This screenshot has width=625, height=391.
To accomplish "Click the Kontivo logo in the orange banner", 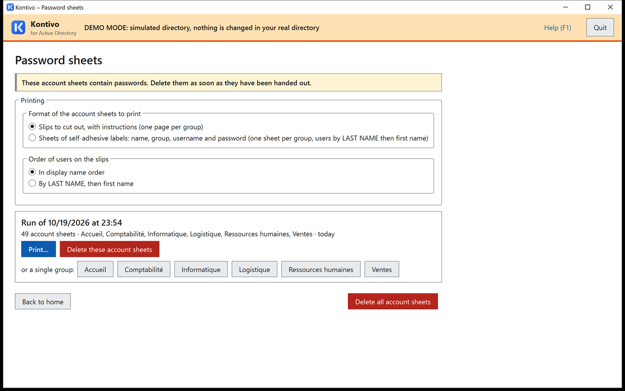I will 18,27.
